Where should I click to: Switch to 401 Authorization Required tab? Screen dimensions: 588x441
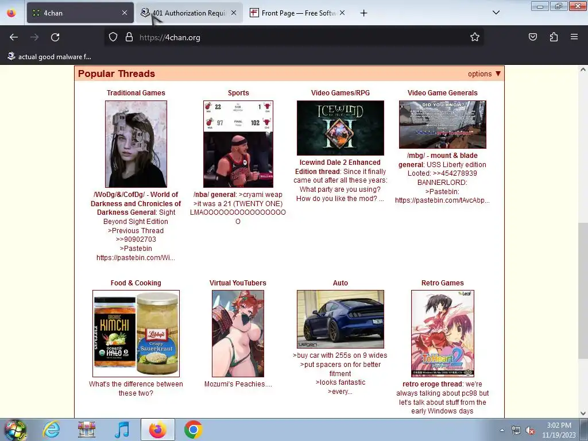[x=189, y=13]
